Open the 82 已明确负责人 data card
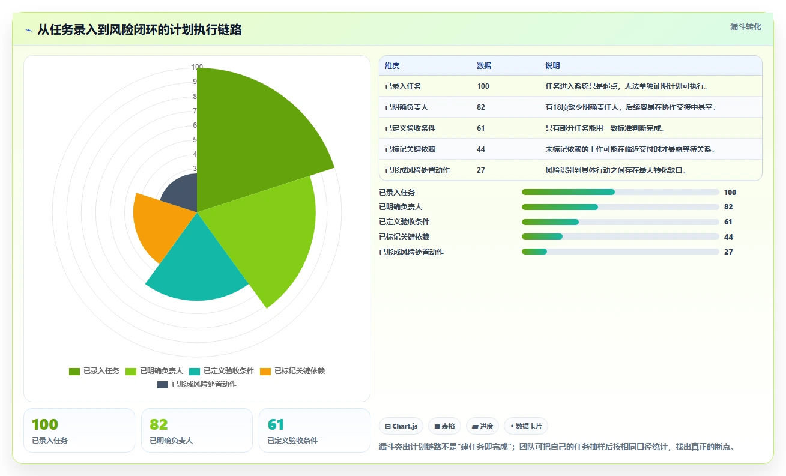 pos(197,430)
